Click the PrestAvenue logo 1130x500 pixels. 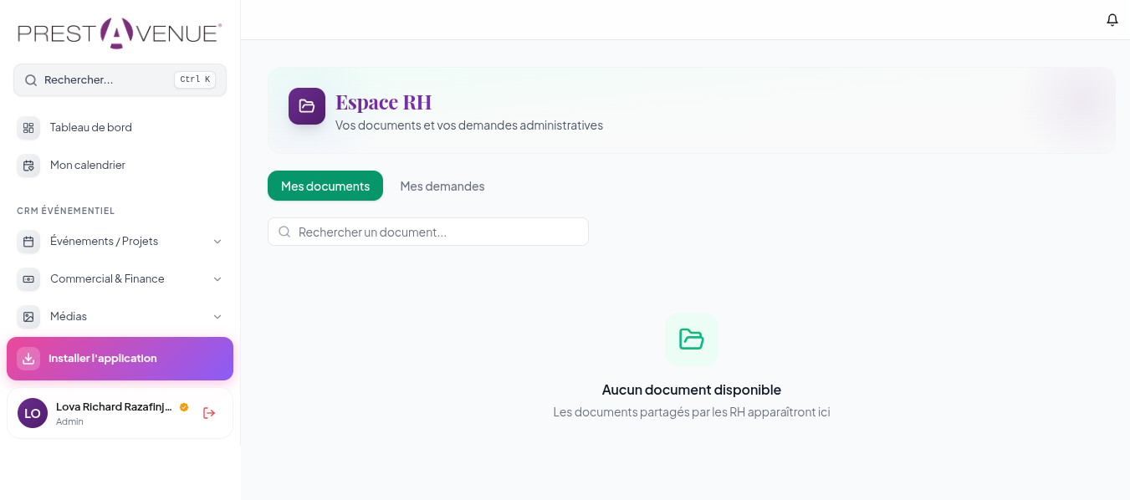pos(120,33)
